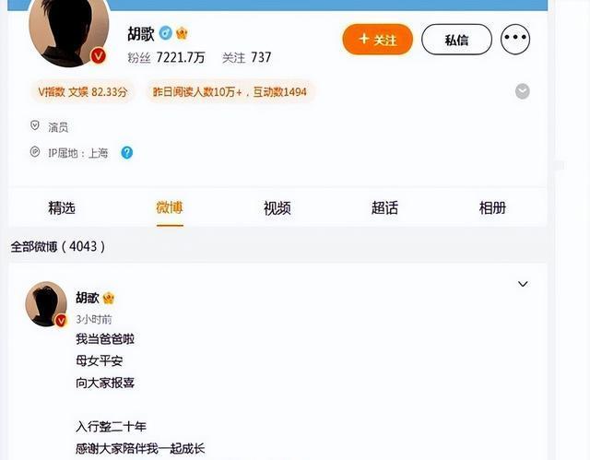Go to the 超话 tab

tap(384, 208)
